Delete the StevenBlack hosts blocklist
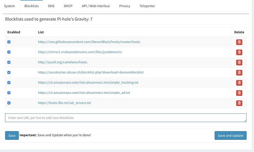254x152 pixels. point(239,42)
